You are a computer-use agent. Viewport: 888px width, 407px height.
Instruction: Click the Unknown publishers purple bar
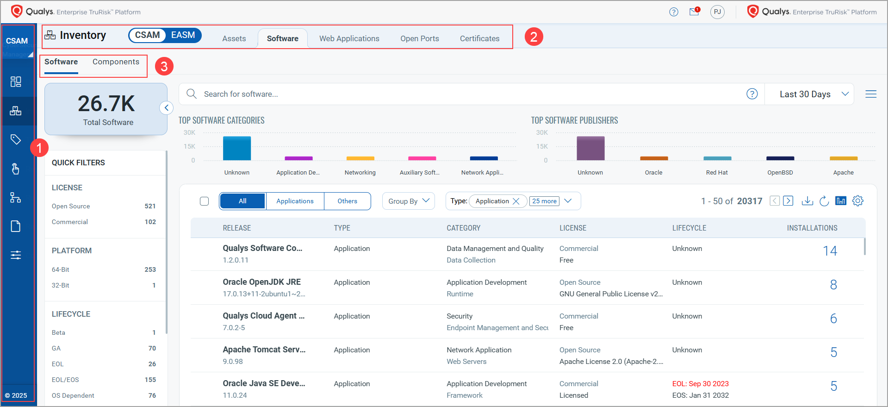tap(590, 148)
